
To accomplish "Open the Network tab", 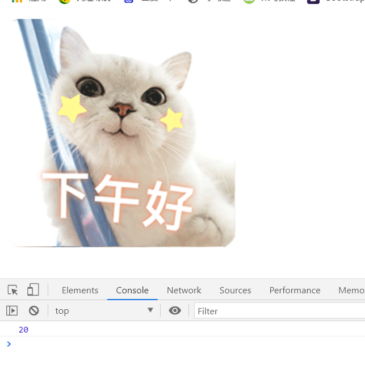I will click(x=184, y=290).
